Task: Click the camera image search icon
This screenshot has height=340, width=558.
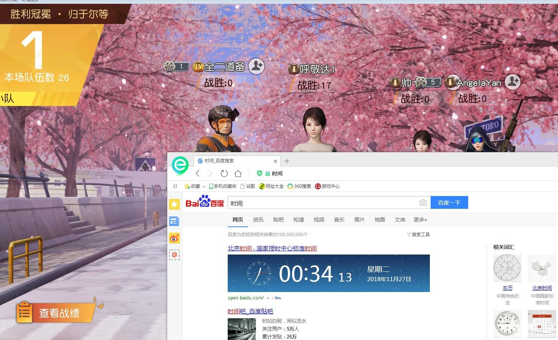Action: tap(423, 203)
